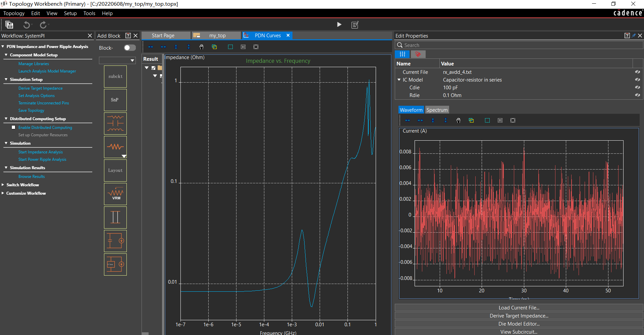Open help for Edit Properties panel
The image size is (644, 335).
click(x=627, y=36)
